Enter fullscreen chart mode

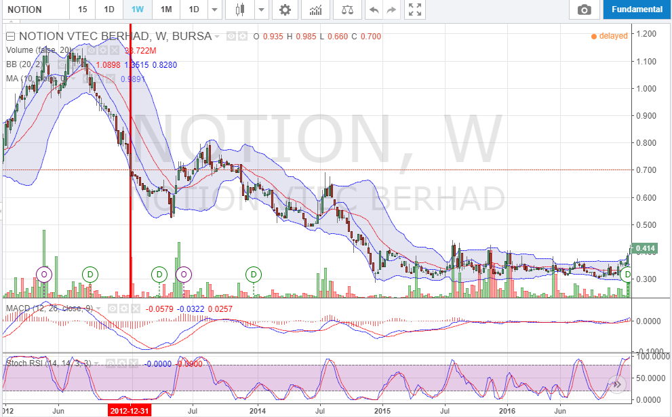coord(415,9)
